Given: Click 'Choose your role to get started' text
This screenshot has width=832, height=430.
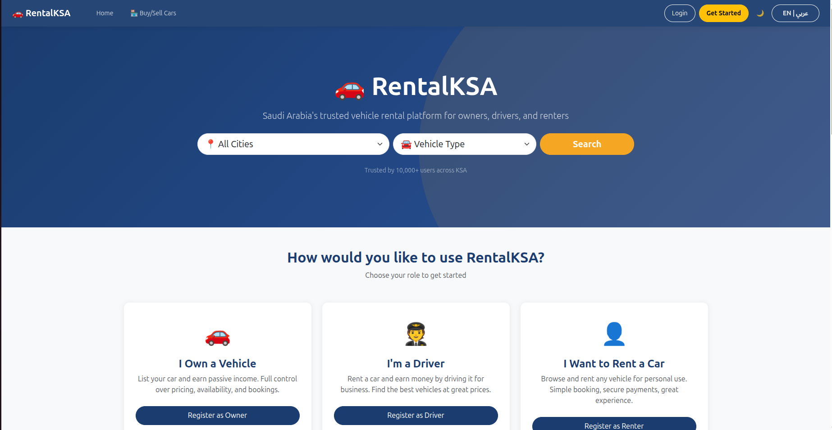Looking at the screenshot, I should point(416,275).
